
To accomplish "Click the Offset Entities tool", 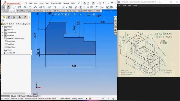I will [81, 7].
